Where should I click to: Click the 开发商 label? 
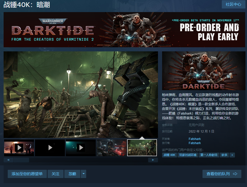tap(166, 139)
